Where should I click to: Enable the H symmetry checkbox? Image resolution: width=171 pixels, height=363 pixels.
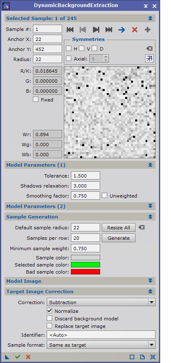(x=69, y=48)
